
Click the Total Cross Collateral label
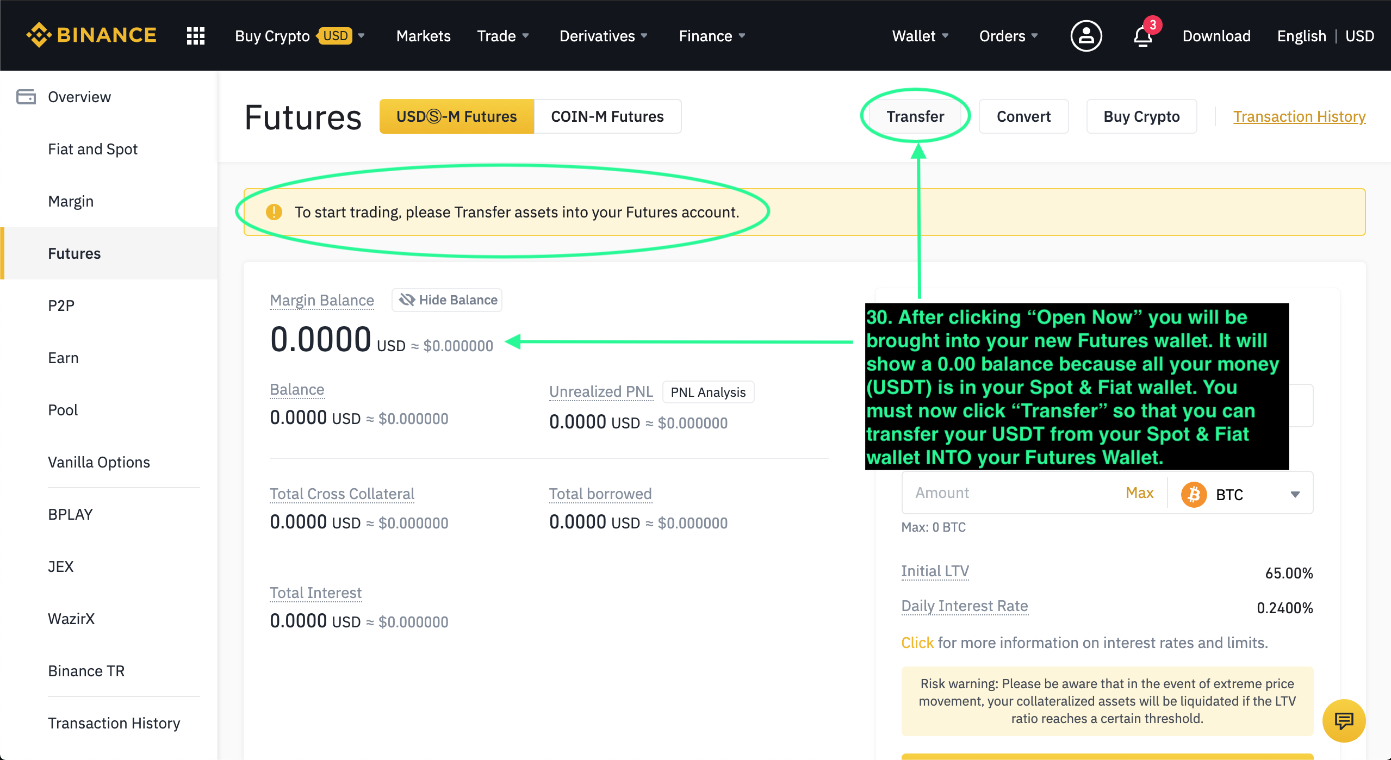click(x=342, y=494)
